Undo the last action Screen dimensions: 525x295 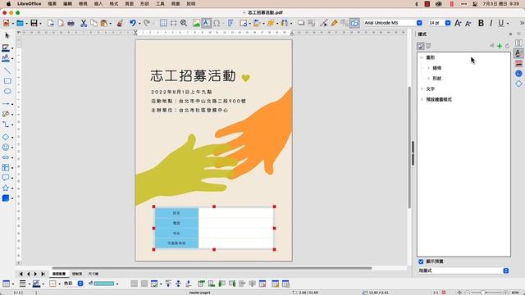pyautogui.click(x=133, y=23)
